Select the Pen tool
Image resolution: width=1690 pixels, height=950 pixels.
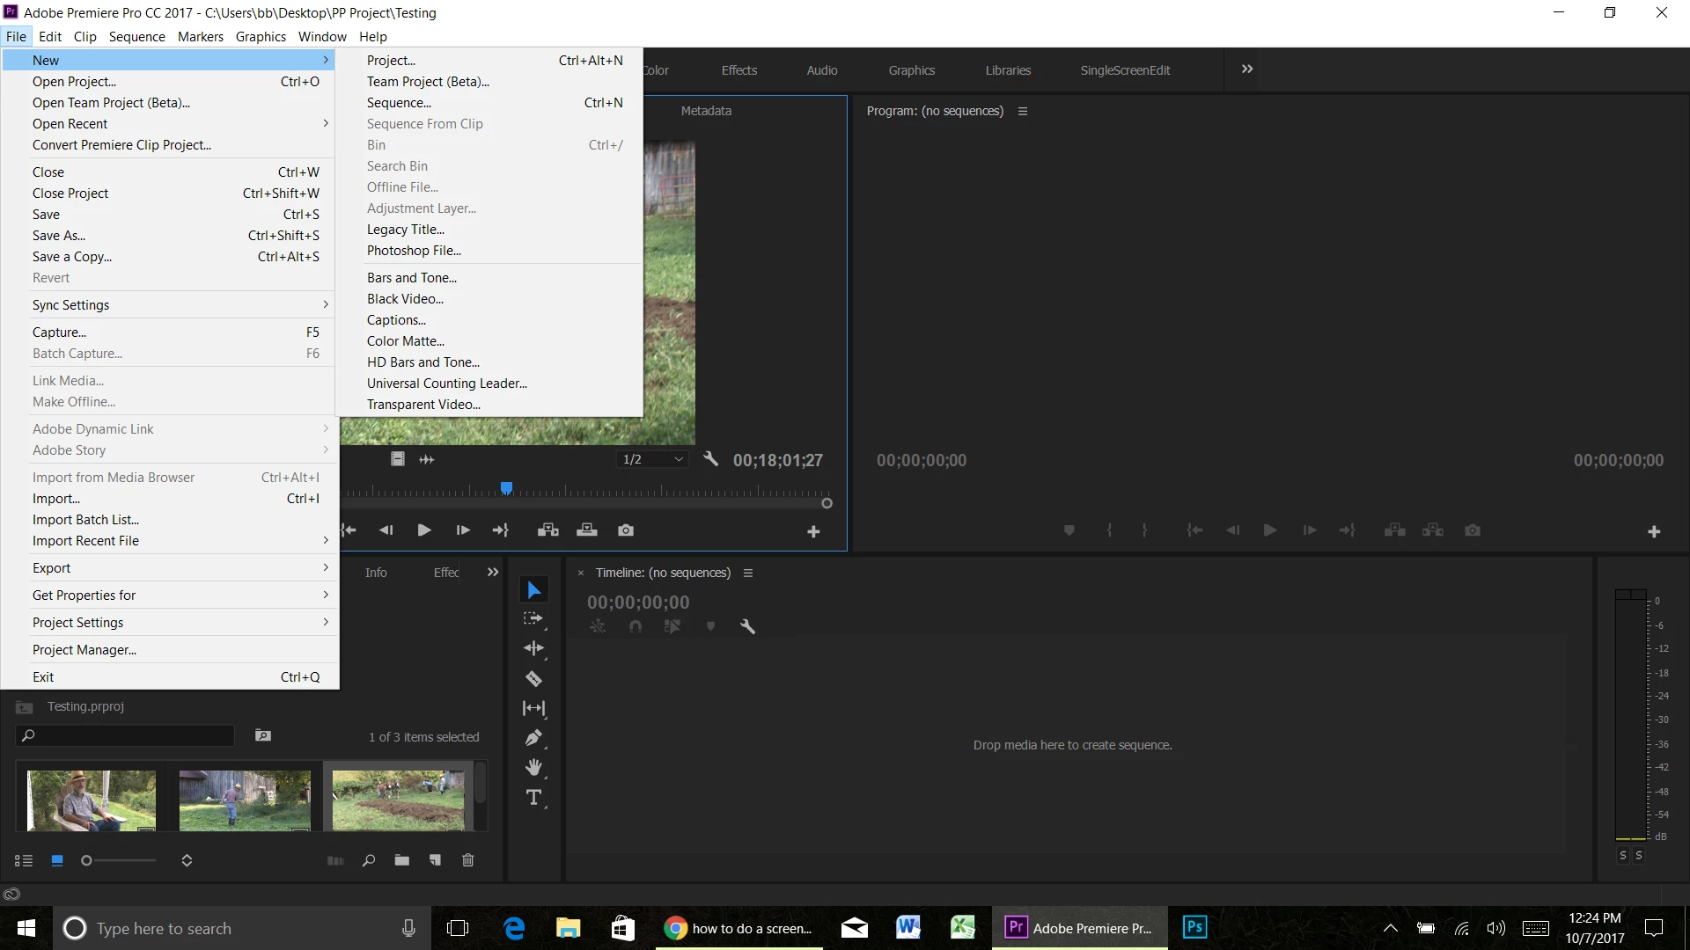(533, 738)
